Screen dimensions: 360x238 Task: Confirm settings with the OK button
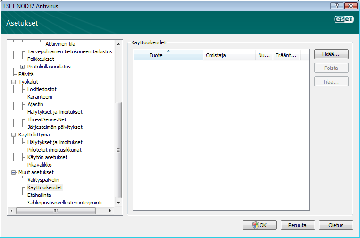(x=260, y=225)
